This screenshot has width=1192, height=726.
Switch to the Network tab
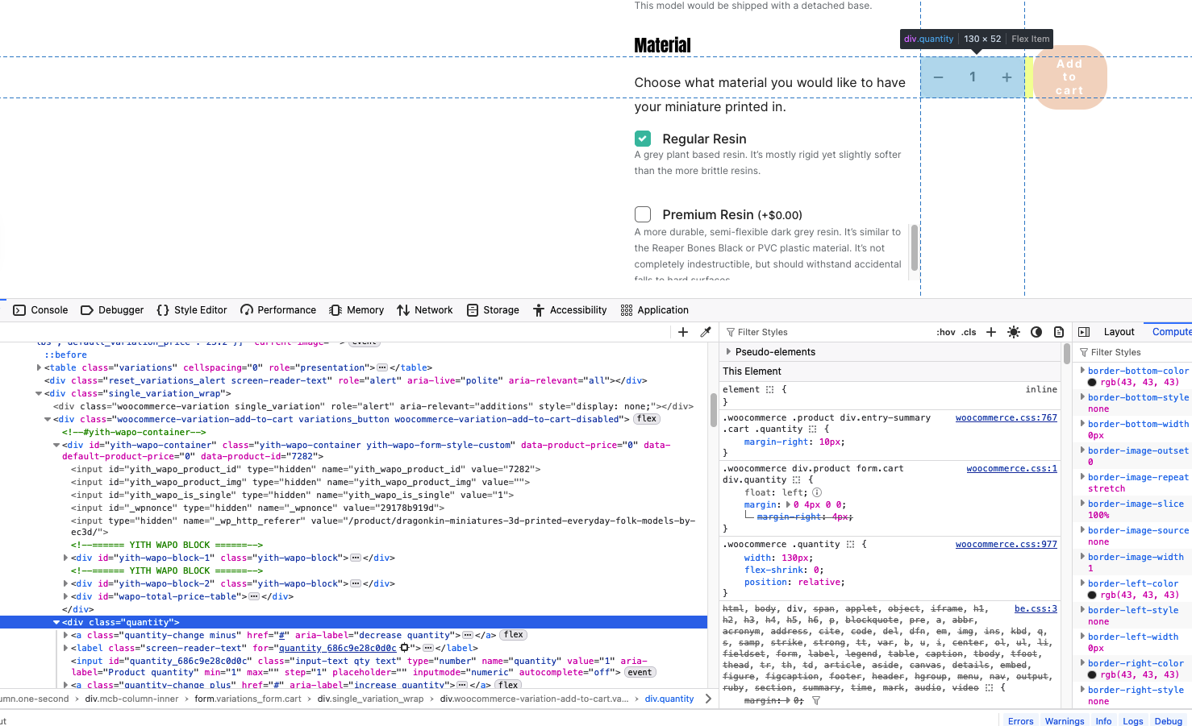coord(424,310)
